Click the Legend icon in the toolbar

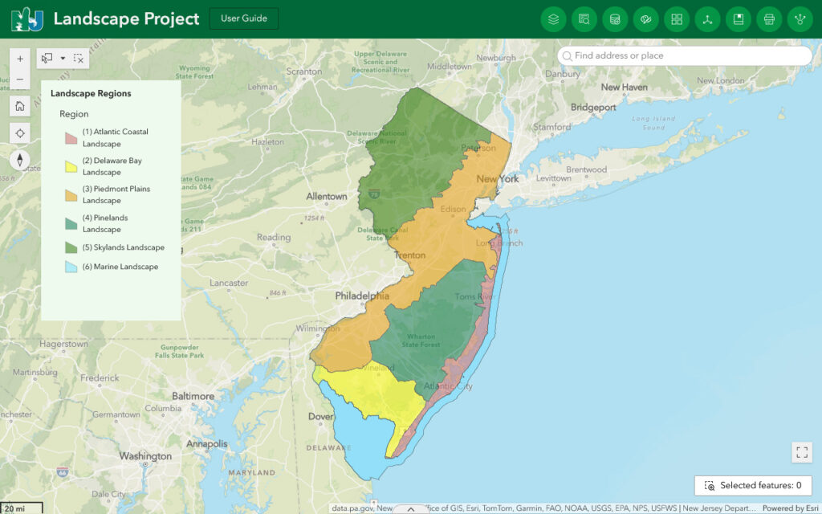click(x=584, y=18)
